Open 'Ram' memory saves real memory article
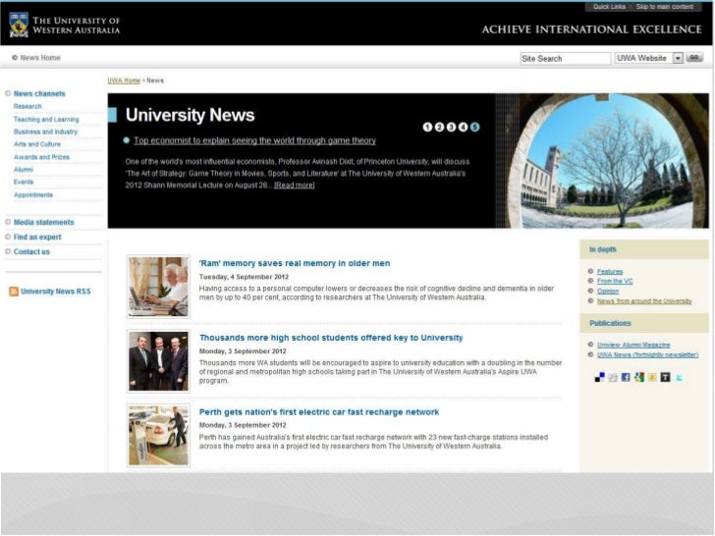The height and width of the screenshot is (536, 715). pos(295,263)
